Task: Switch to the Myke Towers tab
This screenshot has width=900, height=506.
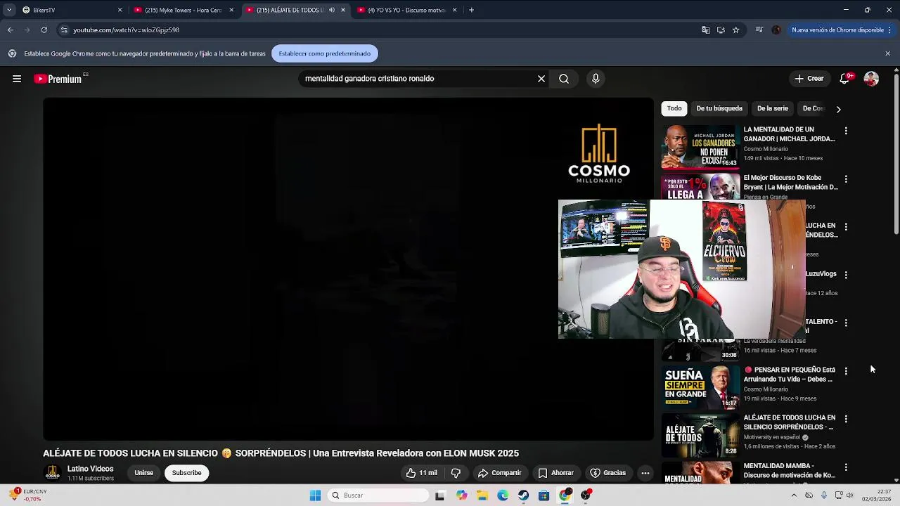Action: click(x=184, y=10)
